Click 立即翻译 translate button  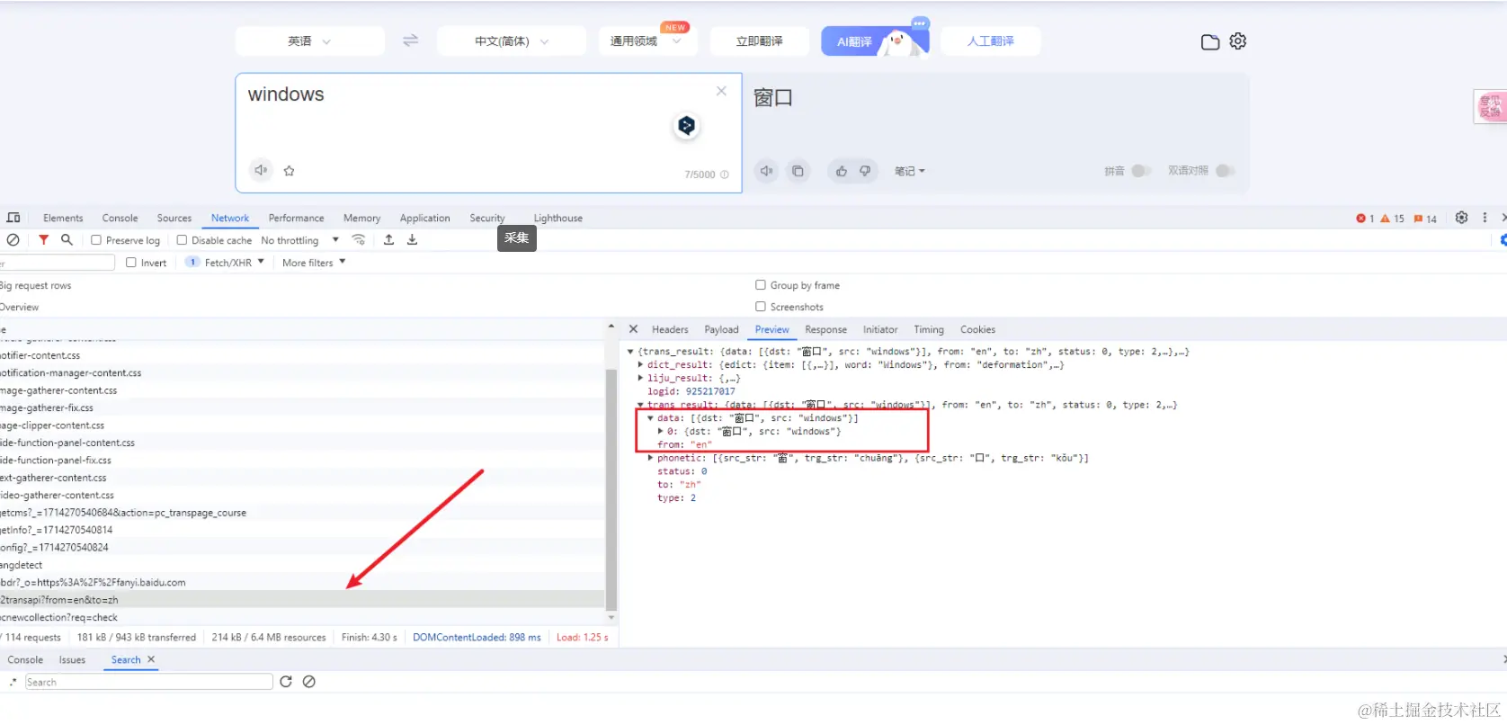(x=759, y=41)
